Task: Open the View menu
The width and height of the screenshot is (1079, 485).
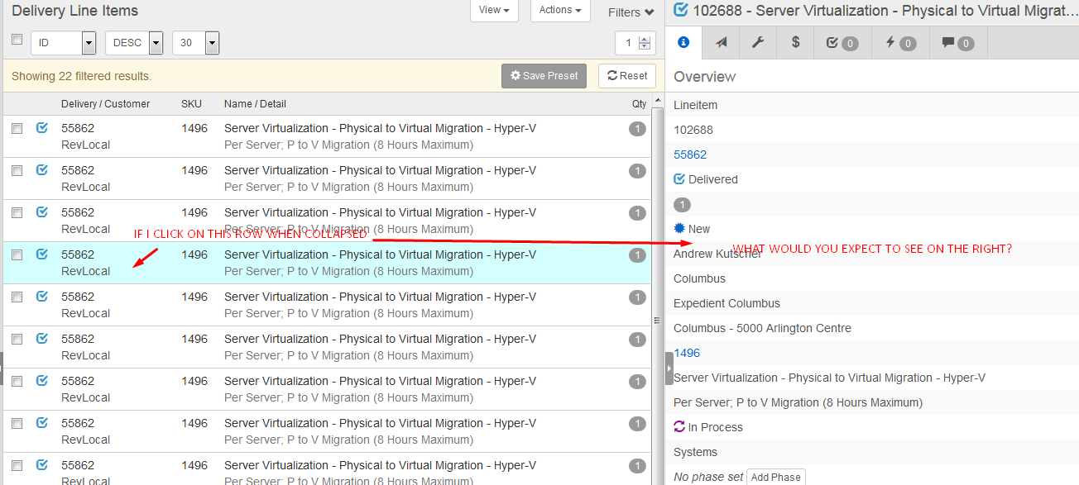Action: [494, 10]
